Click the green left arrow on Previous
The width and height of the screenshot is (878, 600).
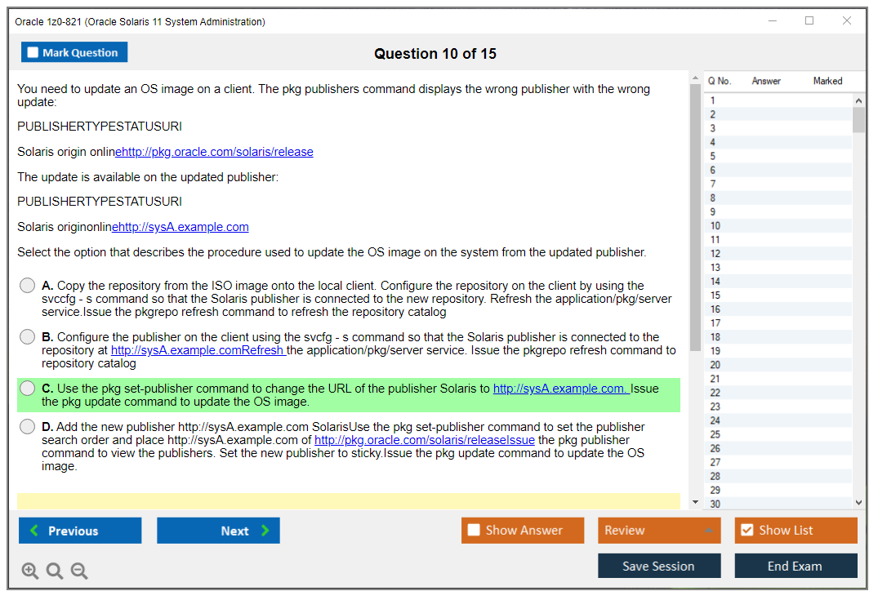click(x=34, y=531)
